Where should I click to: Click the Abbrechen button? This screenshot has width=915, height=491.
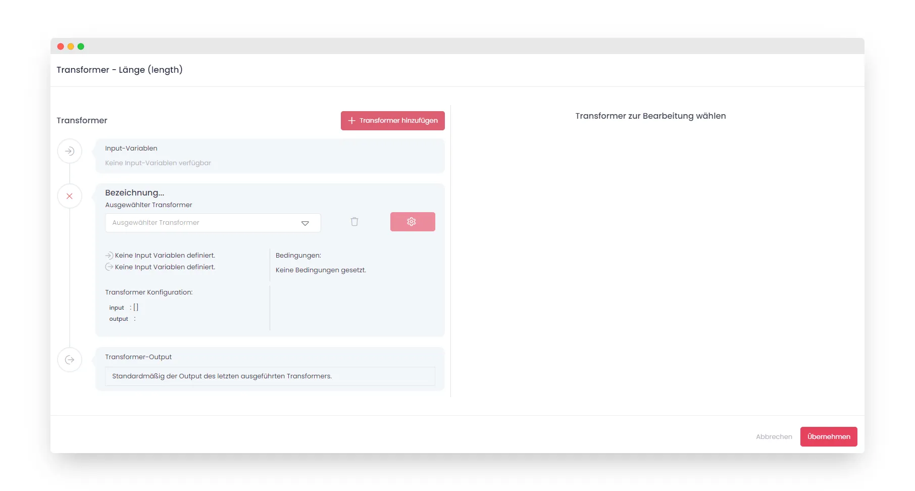pyautogui.click(x=774, y=436)
